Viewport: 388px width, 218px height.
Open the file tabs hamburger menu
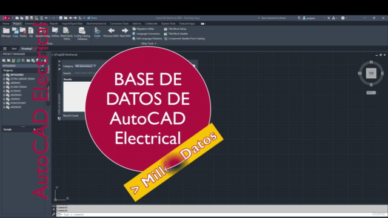click(5, 48)
